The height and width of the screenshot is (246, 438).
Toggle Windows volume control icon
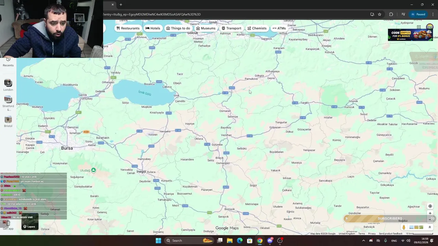pos(408,241)
